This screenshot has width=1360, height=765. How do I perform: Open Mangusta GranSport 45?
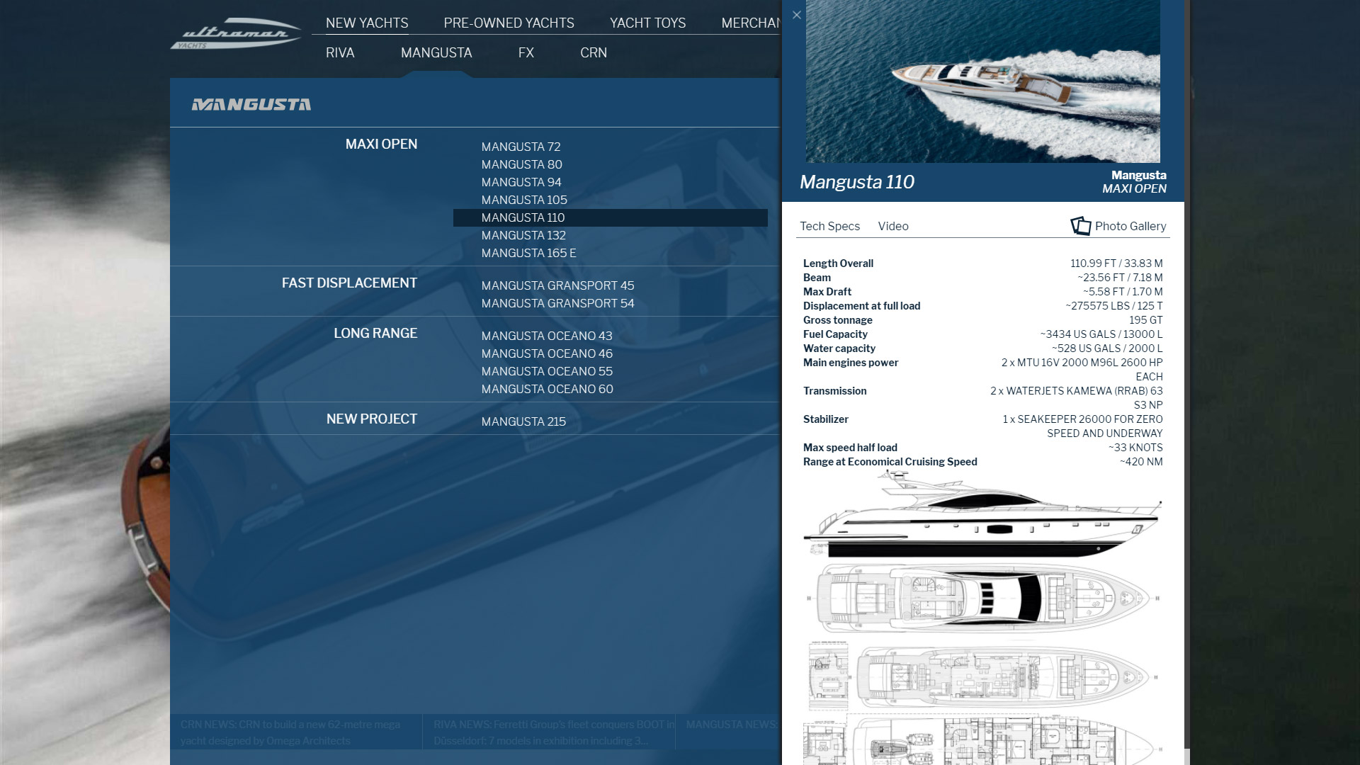pos(557,285)
